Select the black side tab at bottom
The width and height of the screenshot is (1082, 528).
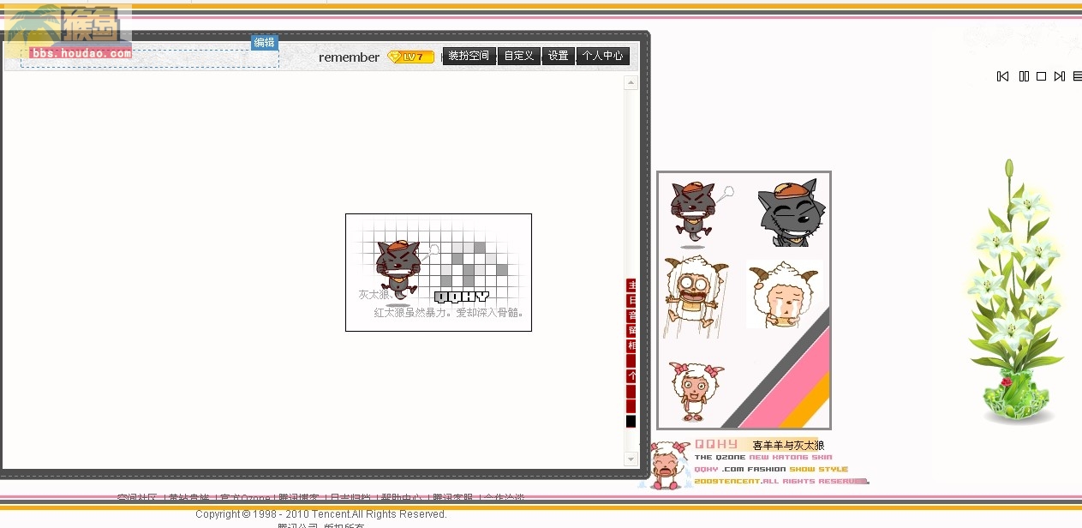[x=631, y=422]
